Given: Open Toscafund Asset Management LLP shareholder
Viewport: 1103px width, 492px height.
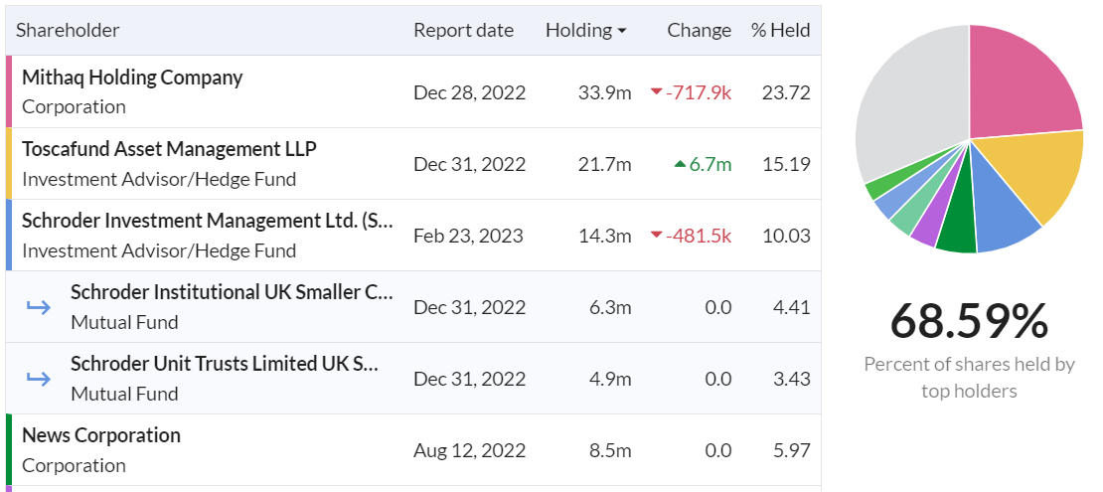Looking at the screenshot, I should [x=170, y=149].
